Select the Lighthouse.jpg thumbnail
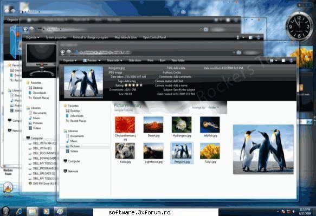The image size is (316, 216). (153, 151)
